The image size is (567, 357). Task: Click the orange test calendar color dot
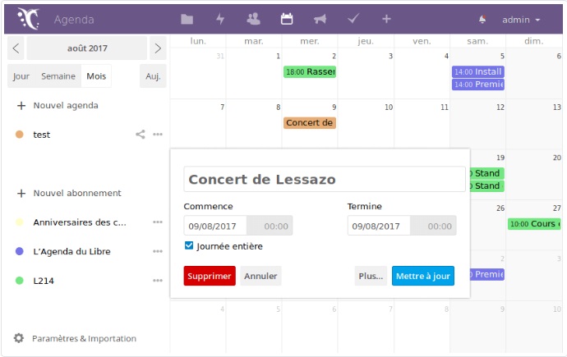coord(19,135)
